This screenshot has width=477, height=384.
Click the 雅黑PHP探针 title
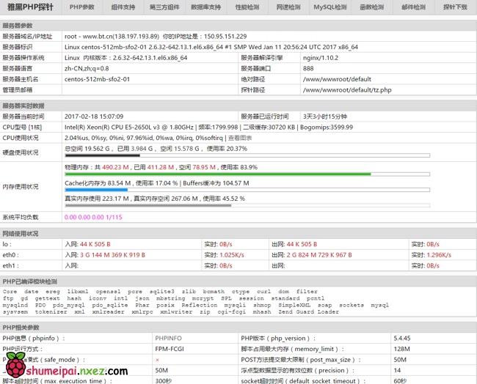(30, 7)
